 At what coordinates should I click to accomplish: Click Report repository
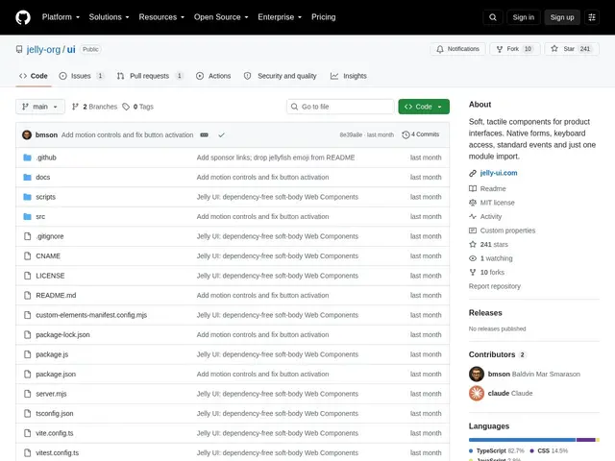(x=495, y=286)
